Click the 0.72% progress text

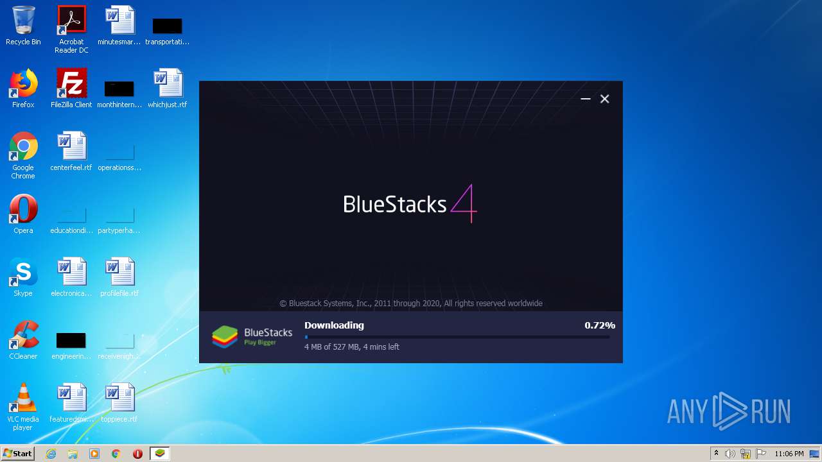coord(600,325)
